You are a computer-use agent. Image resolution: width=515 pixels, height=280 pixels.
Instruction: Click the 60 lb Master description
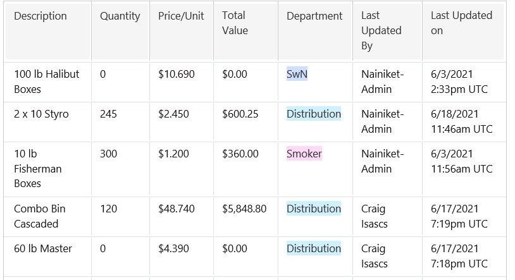click(x=43, y=249)
